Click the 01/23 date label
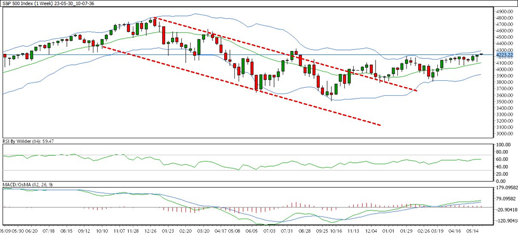Image resolution: width=518 pixels, height=242 pixels. (168, 230)
